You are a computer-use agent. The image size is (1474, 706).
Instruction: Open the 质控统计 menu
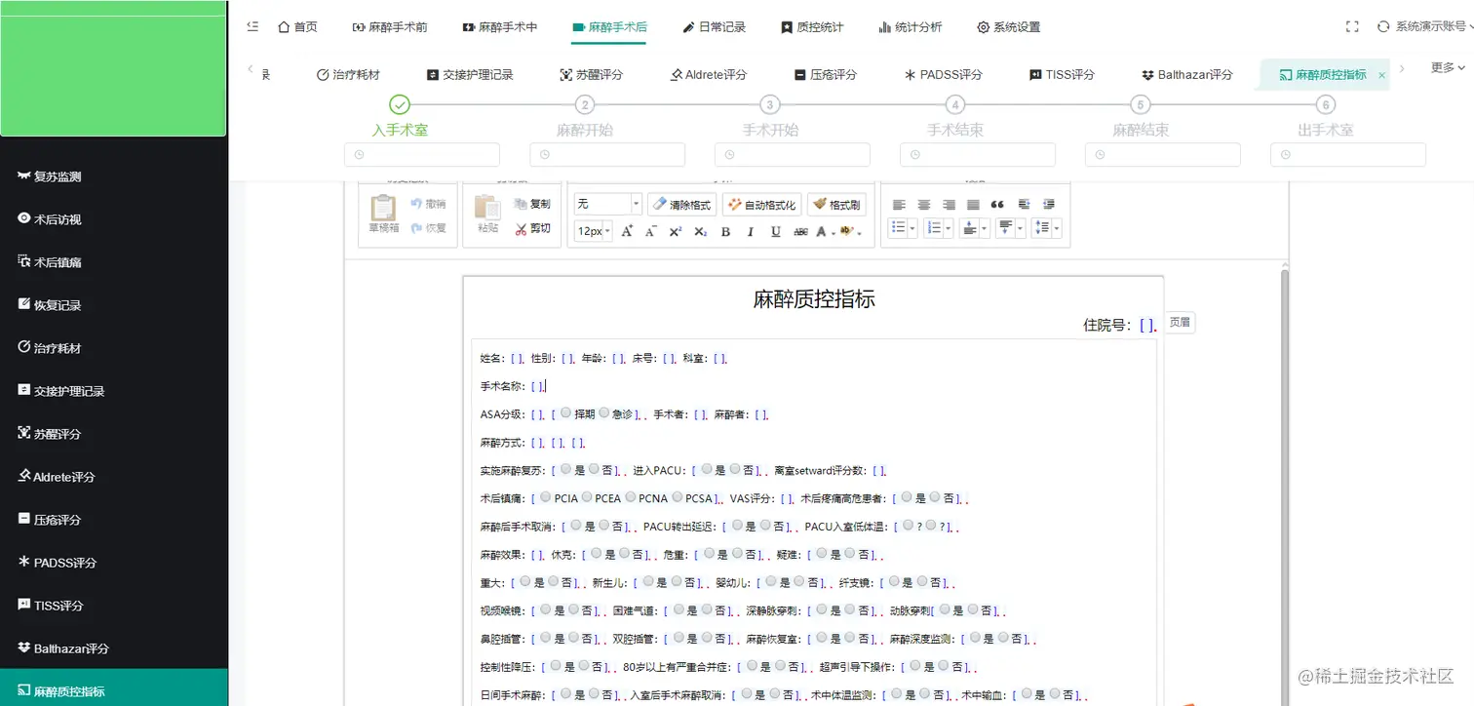click(x=812, y=27)
